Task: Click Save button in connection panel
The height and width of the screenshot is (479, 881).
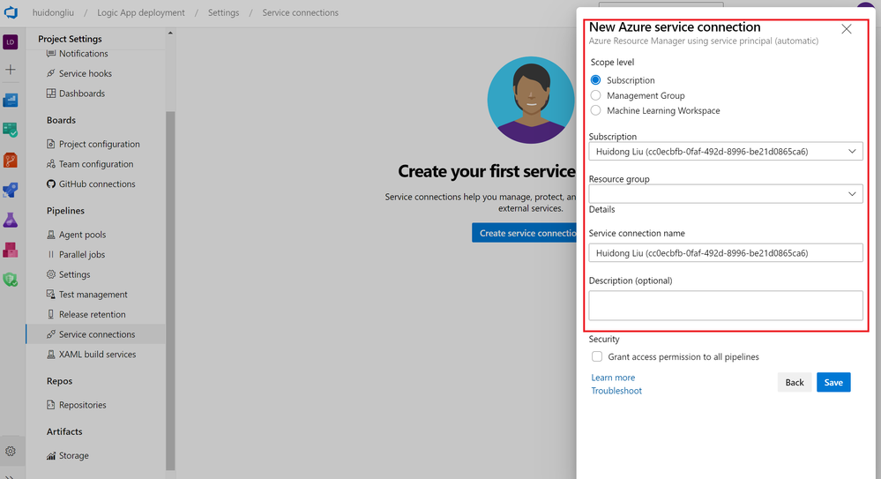Action: pos(833,382)
